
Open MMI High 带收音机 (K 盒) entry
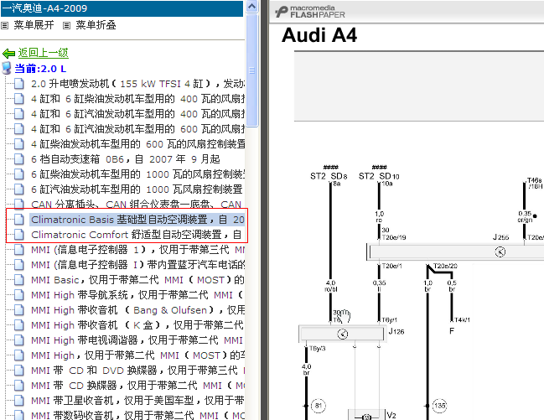137,325
